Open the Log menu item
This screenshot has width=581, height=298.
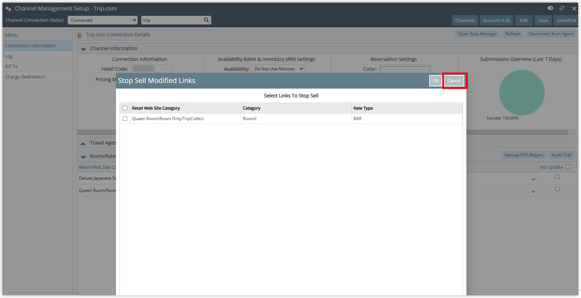(x=38, y=56)
